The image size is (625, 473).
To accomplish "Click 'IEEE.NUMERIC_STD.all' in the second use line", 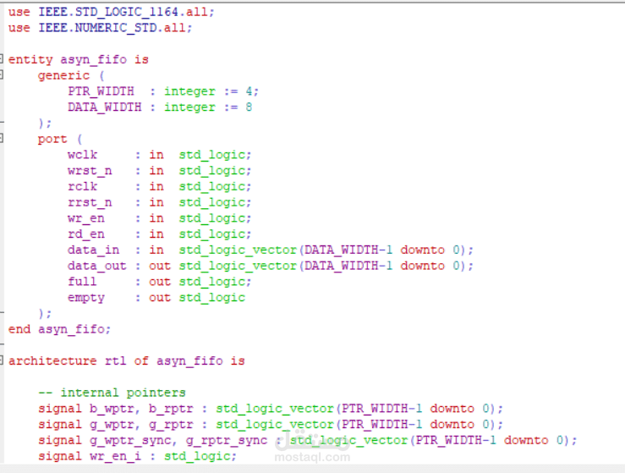I will pos(112,28).
